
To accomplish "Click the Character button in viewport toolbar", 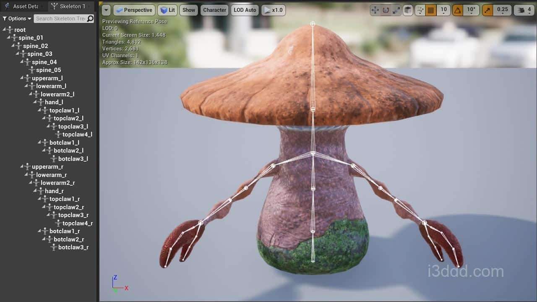I will click(214, 10).
